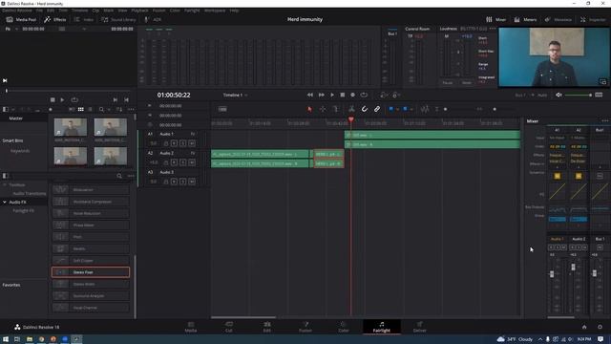
Task: Solo track Audio 1 in timeline header
Action: (x=182, y=143)
